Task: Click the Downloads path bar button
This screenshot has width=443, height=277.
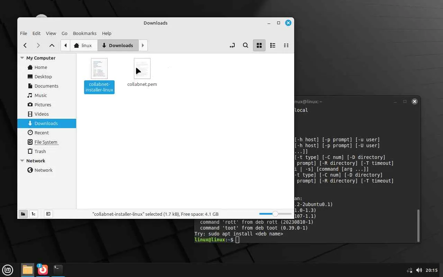Action: pyautogui.click(x=118, y=45)
